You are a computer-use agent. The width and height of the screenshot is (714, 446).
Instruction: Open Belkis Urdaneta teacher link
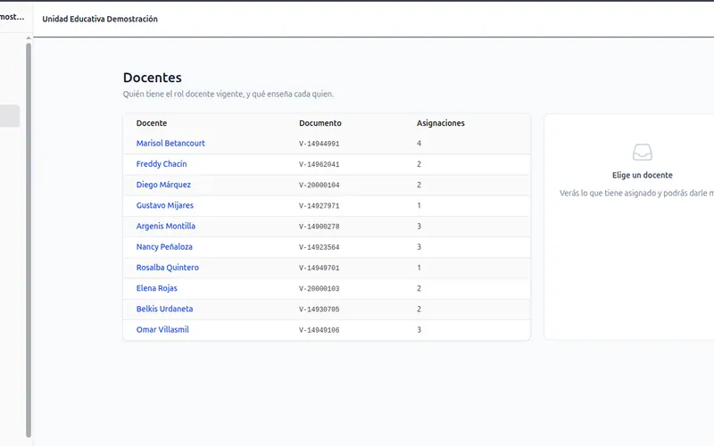coord(164,309)
